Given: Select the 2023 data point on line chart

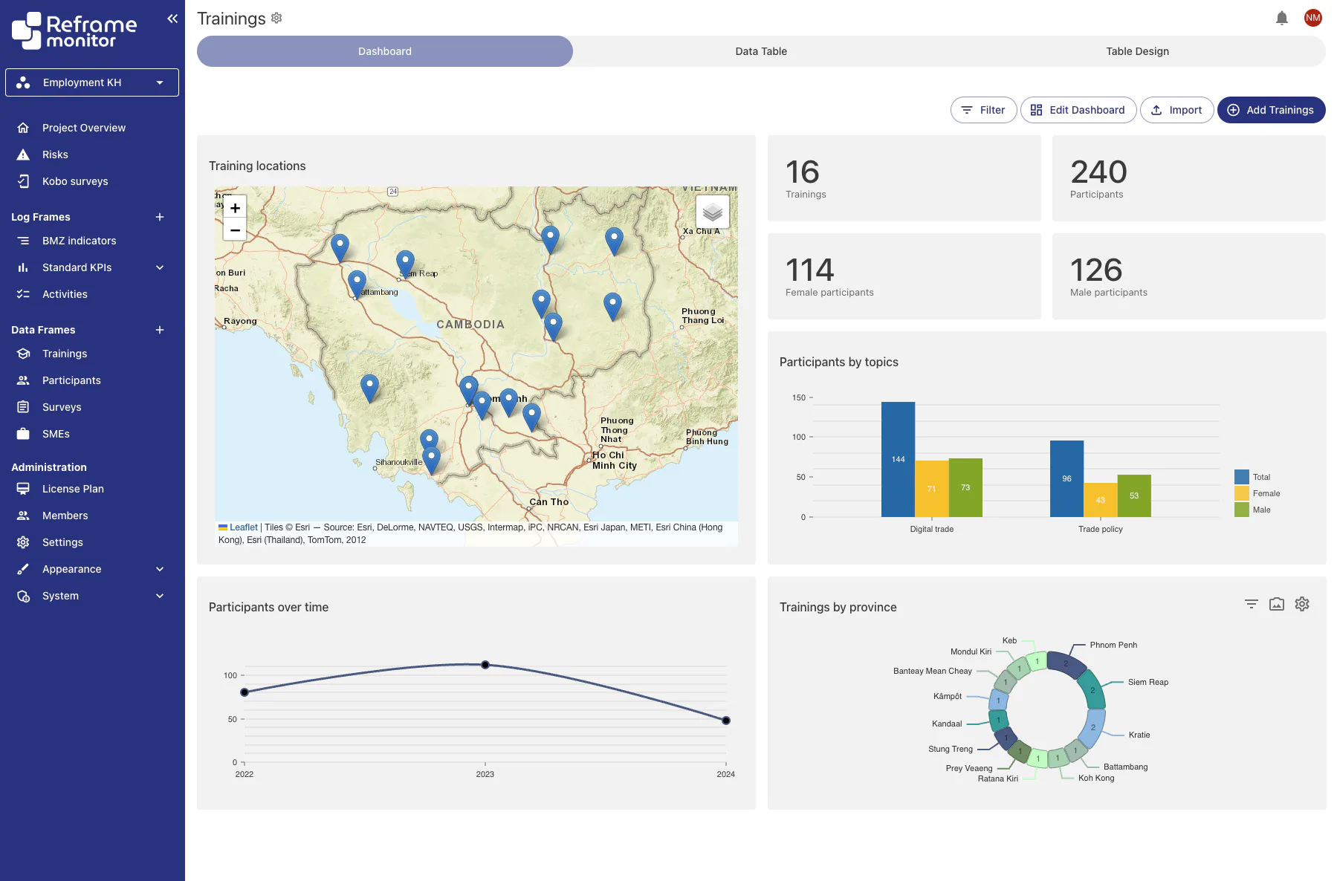Looking at the screenshot, I should (485, 665).
